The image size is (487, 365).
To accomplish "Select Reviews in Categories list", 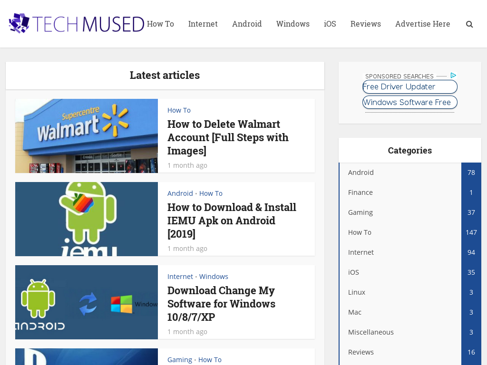I will [x=361, y=352].
